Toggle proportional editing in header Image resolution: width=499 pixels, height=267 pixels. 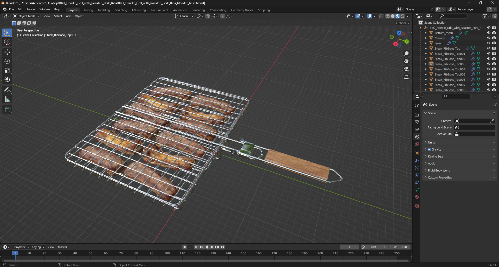pos(223,16)
